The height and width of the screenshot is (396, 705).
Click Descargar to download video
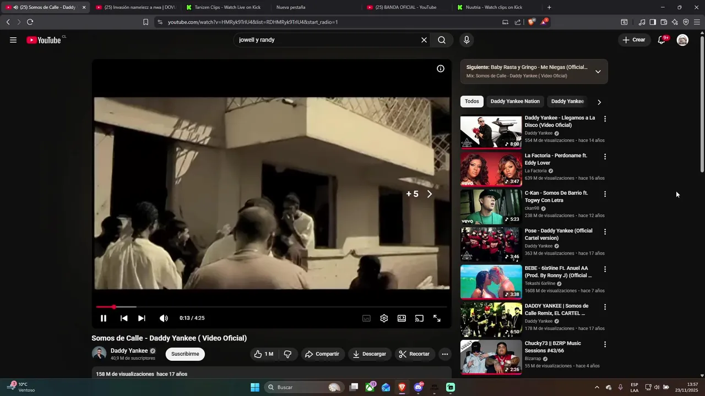[370, 354]
